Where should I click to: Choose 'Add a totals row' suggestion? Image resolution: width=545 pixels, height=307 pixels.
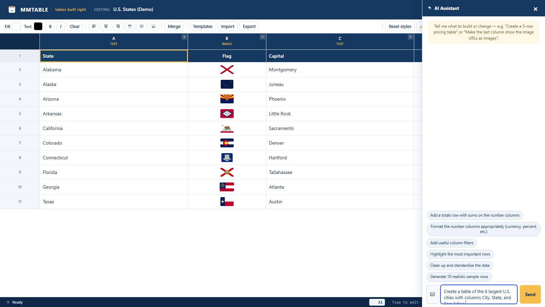474,215
